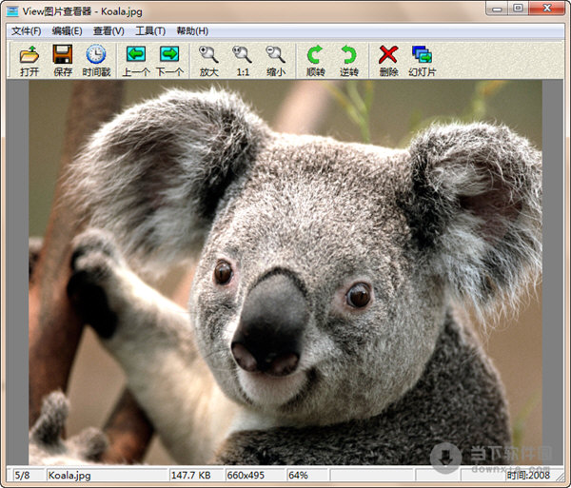
Task: Open the 帮助(H) menu
Action: point(192,31)
